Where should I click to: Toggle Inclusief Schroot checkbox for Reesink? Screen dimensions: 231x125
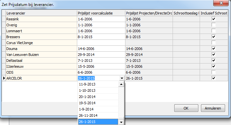coord(214,19)
